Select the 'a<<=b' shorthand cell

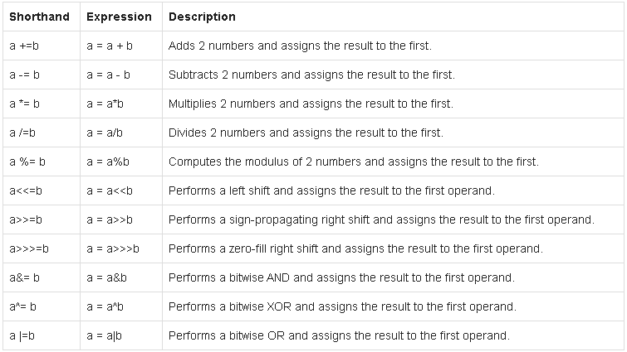pyautogui.click(x=26, y=190)
